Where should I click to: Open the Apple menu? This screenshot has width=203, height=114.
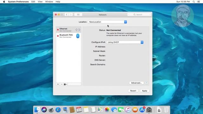coord(4,2)
